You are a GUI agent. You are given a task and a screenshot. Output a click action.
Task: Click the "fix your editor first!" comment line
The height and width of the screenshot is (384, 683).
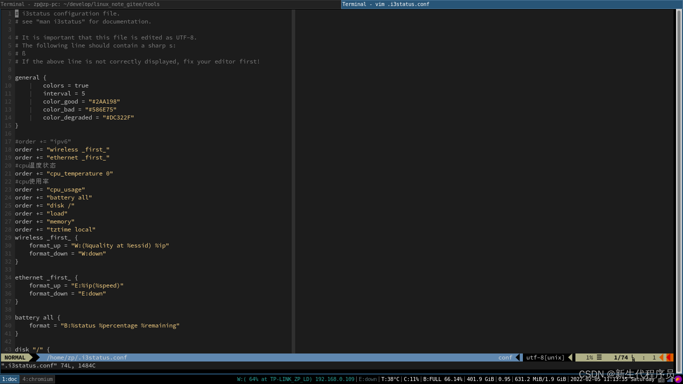138,61
